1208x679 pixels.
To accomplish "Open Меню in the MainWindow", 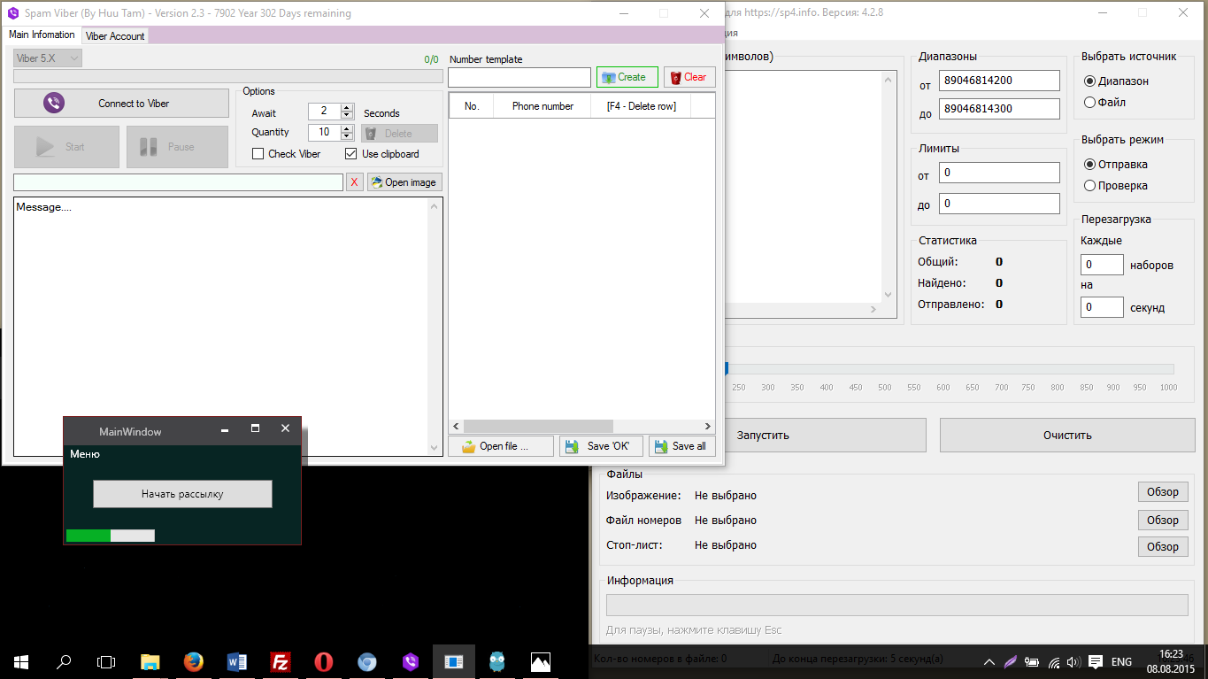I will [x=85, y=454].
